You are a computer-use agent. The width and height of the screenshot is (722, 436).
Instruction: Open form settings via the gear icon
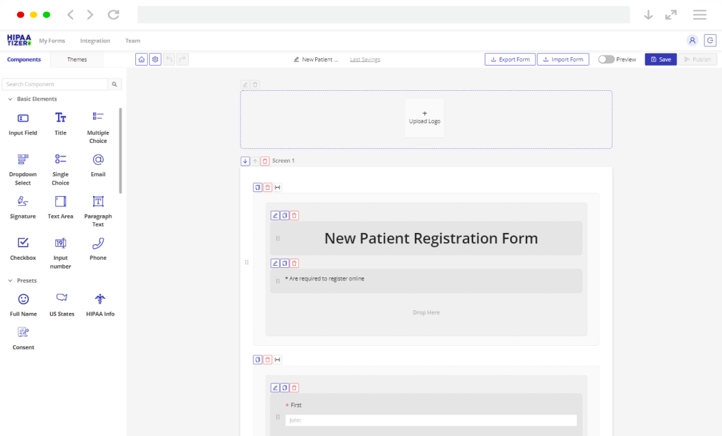point(155,59)
